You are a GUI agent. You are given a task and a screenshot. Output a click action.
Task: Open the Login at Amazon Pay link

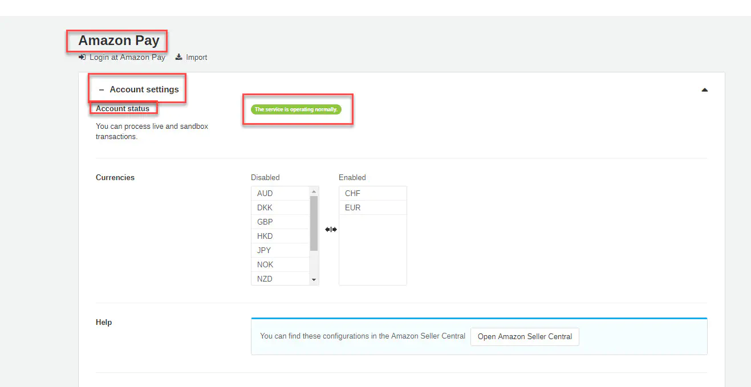127,58
